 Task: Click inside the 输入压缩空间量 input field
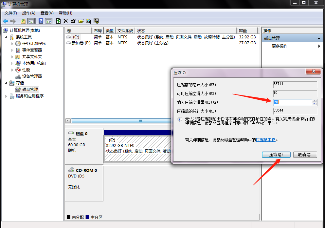(291, 102)
